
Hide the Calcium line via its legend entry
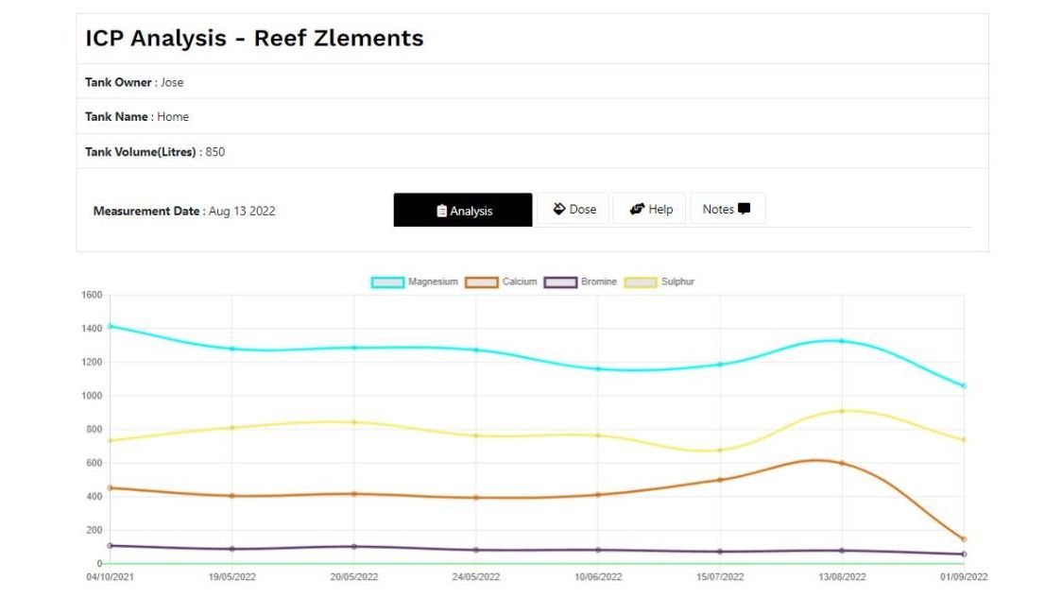(x=515, y=281)
